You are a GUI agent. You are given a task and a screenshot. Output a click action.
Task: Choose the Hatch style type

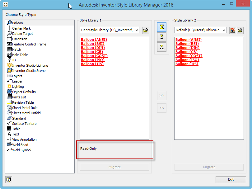point(14,50)
